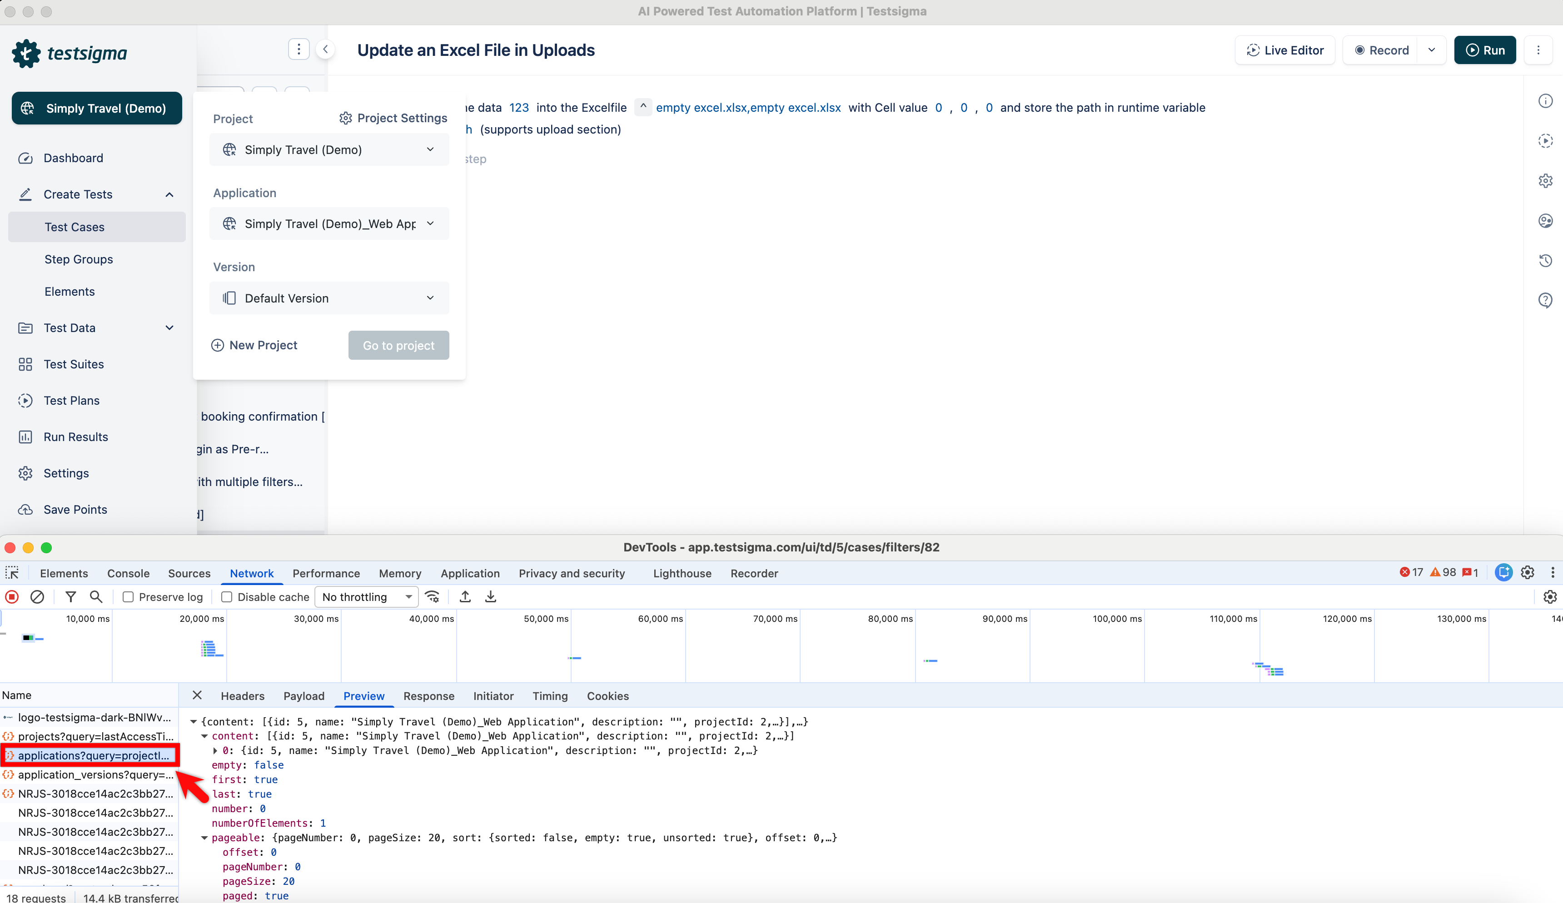Switch to the Response tab

428,696
